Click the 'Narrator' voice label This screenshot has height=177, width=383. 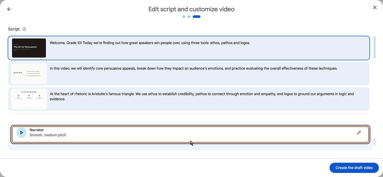click(37, 130)
